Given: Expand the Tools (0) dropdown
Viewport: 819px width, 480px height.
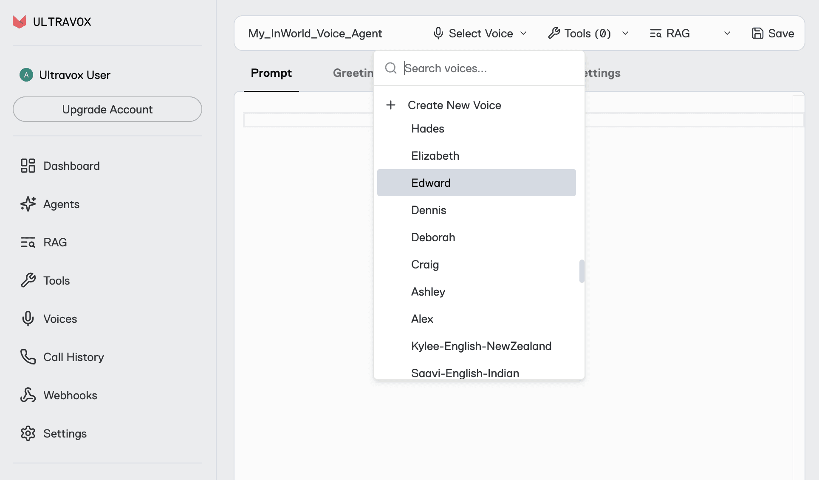Looking at the screenshot, I should [x=588, y=34].
